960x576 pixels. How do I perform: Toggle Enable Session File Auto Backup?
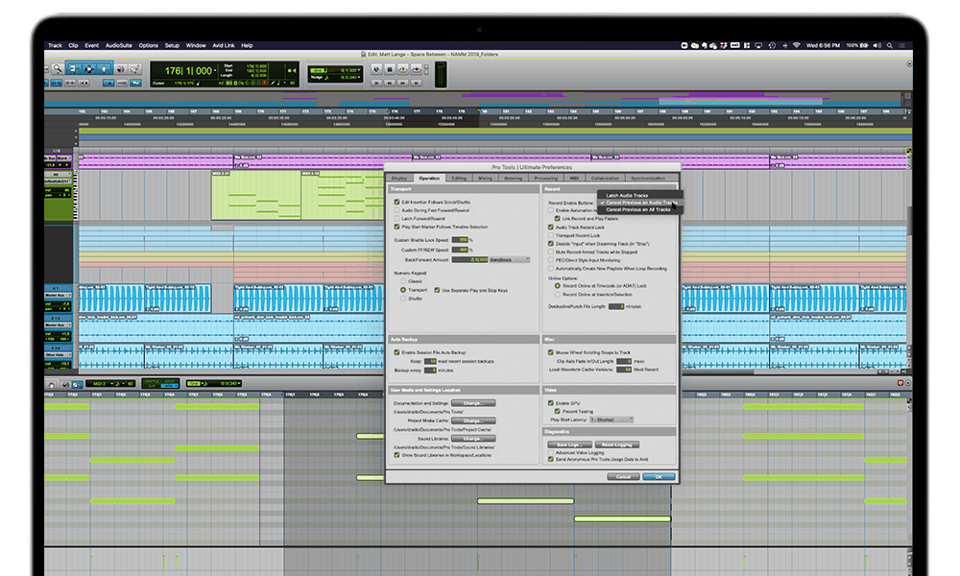click(x=396, y=352)
